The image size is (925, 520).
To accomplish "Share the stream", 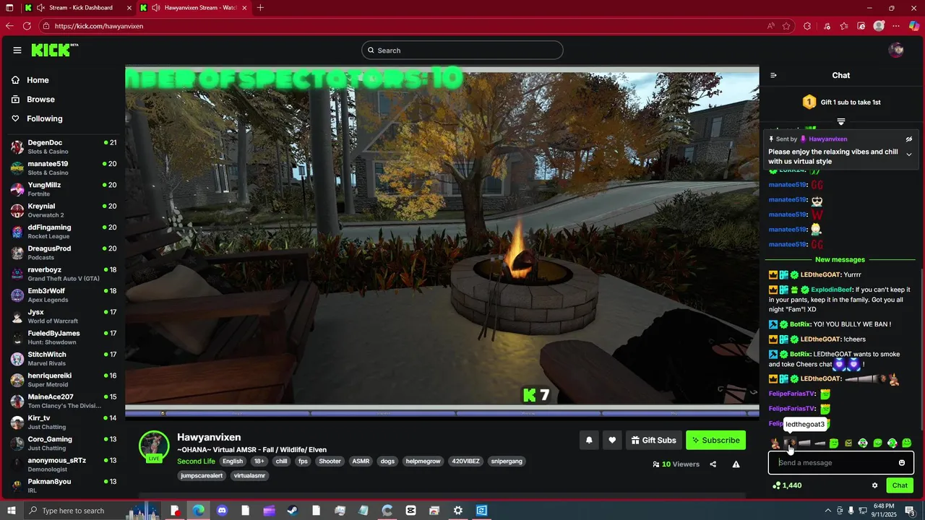I will pyautogui.click(x=713, y=464).
